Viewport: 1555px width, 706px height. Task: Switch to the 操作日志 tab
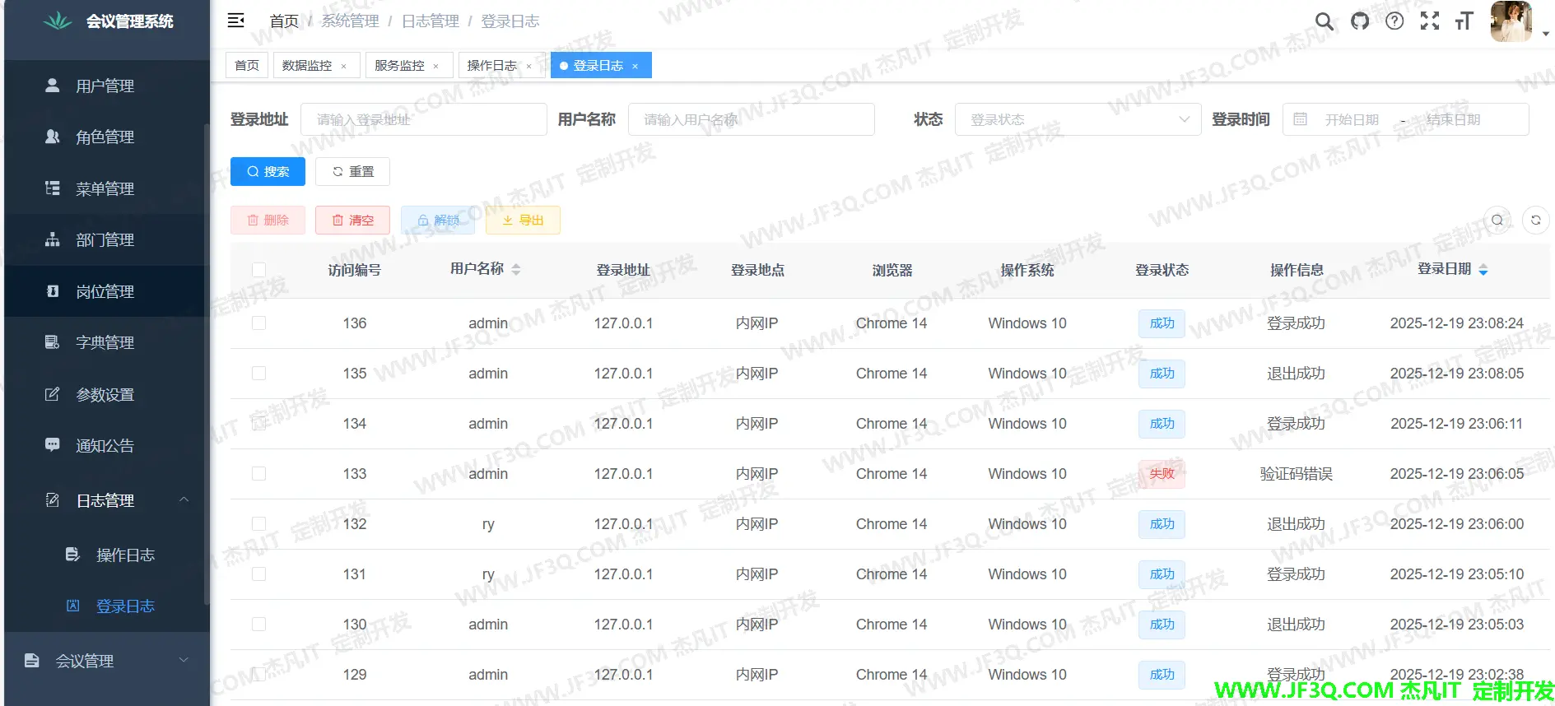point(491,65)
